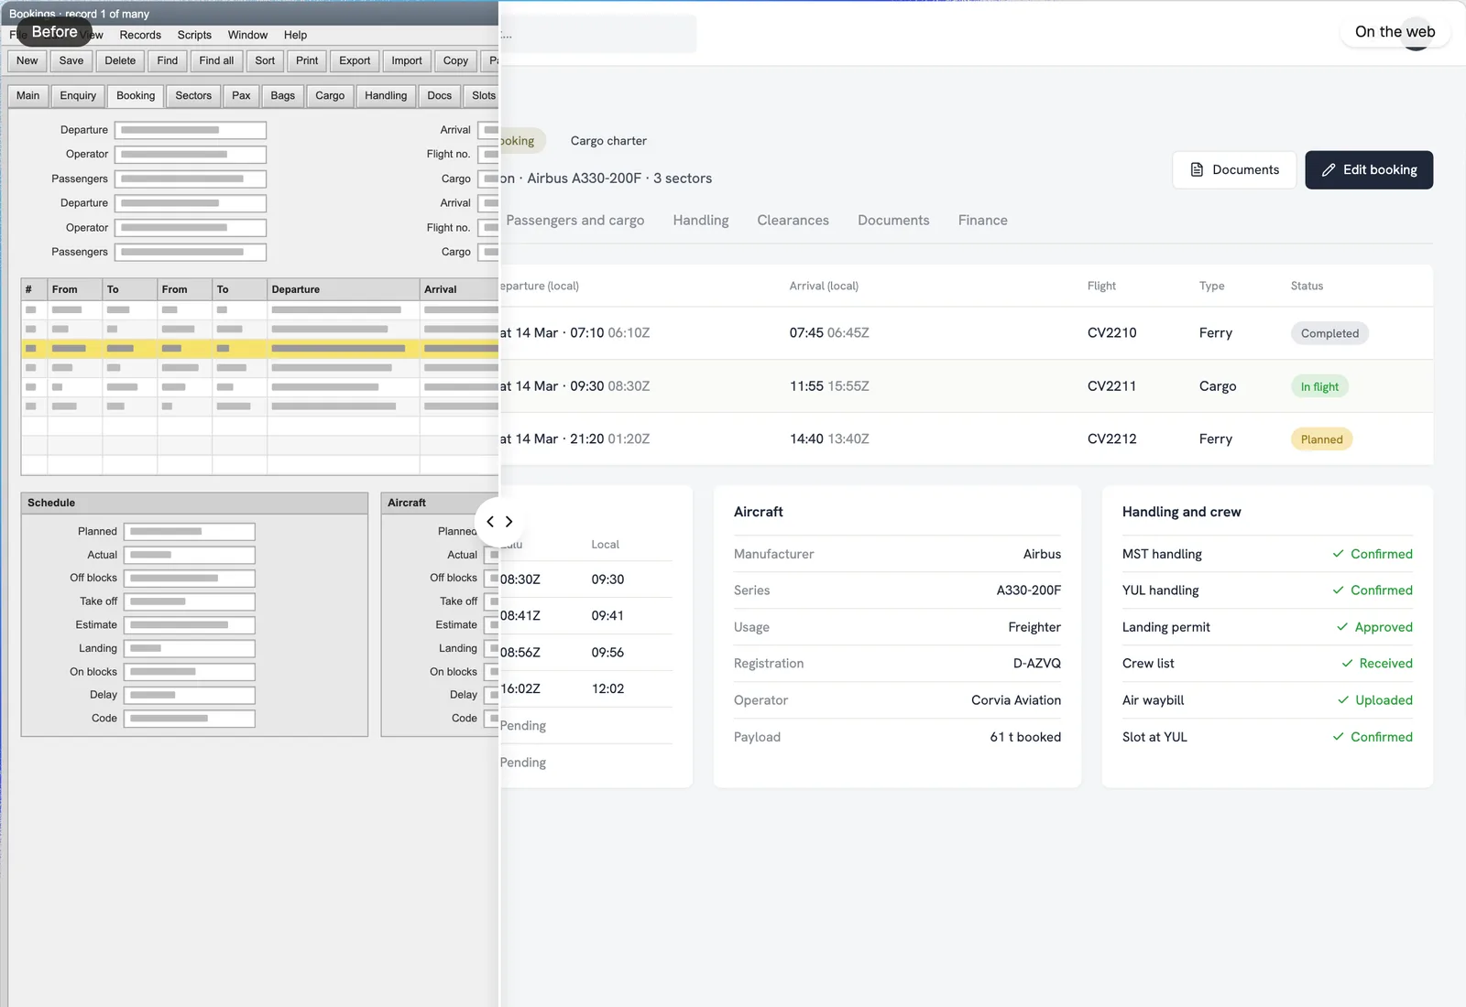1466x1007 pixels.
Task: Click the Find all toolbar button
Action: (216, 61)
